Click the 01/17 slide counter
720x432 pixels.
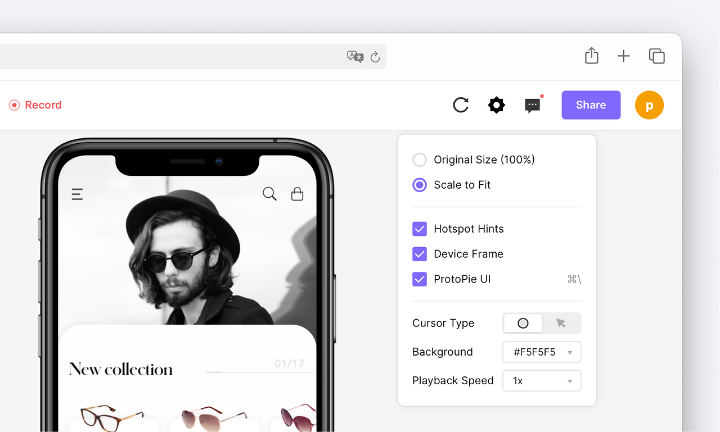coord(289,364)
